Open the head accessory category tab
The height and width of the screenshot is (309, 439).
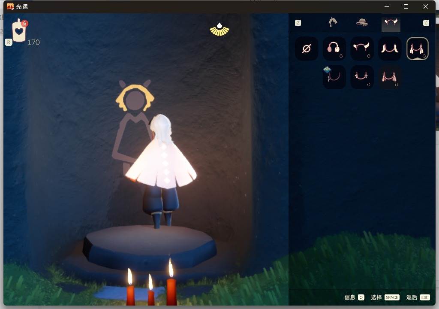point(391,23)
